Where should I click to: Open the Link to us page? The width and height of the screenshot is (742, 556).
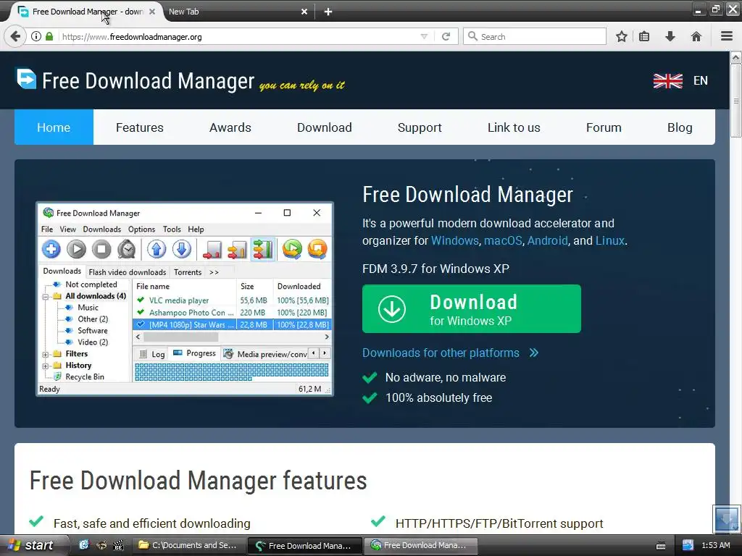coord(514,127)
